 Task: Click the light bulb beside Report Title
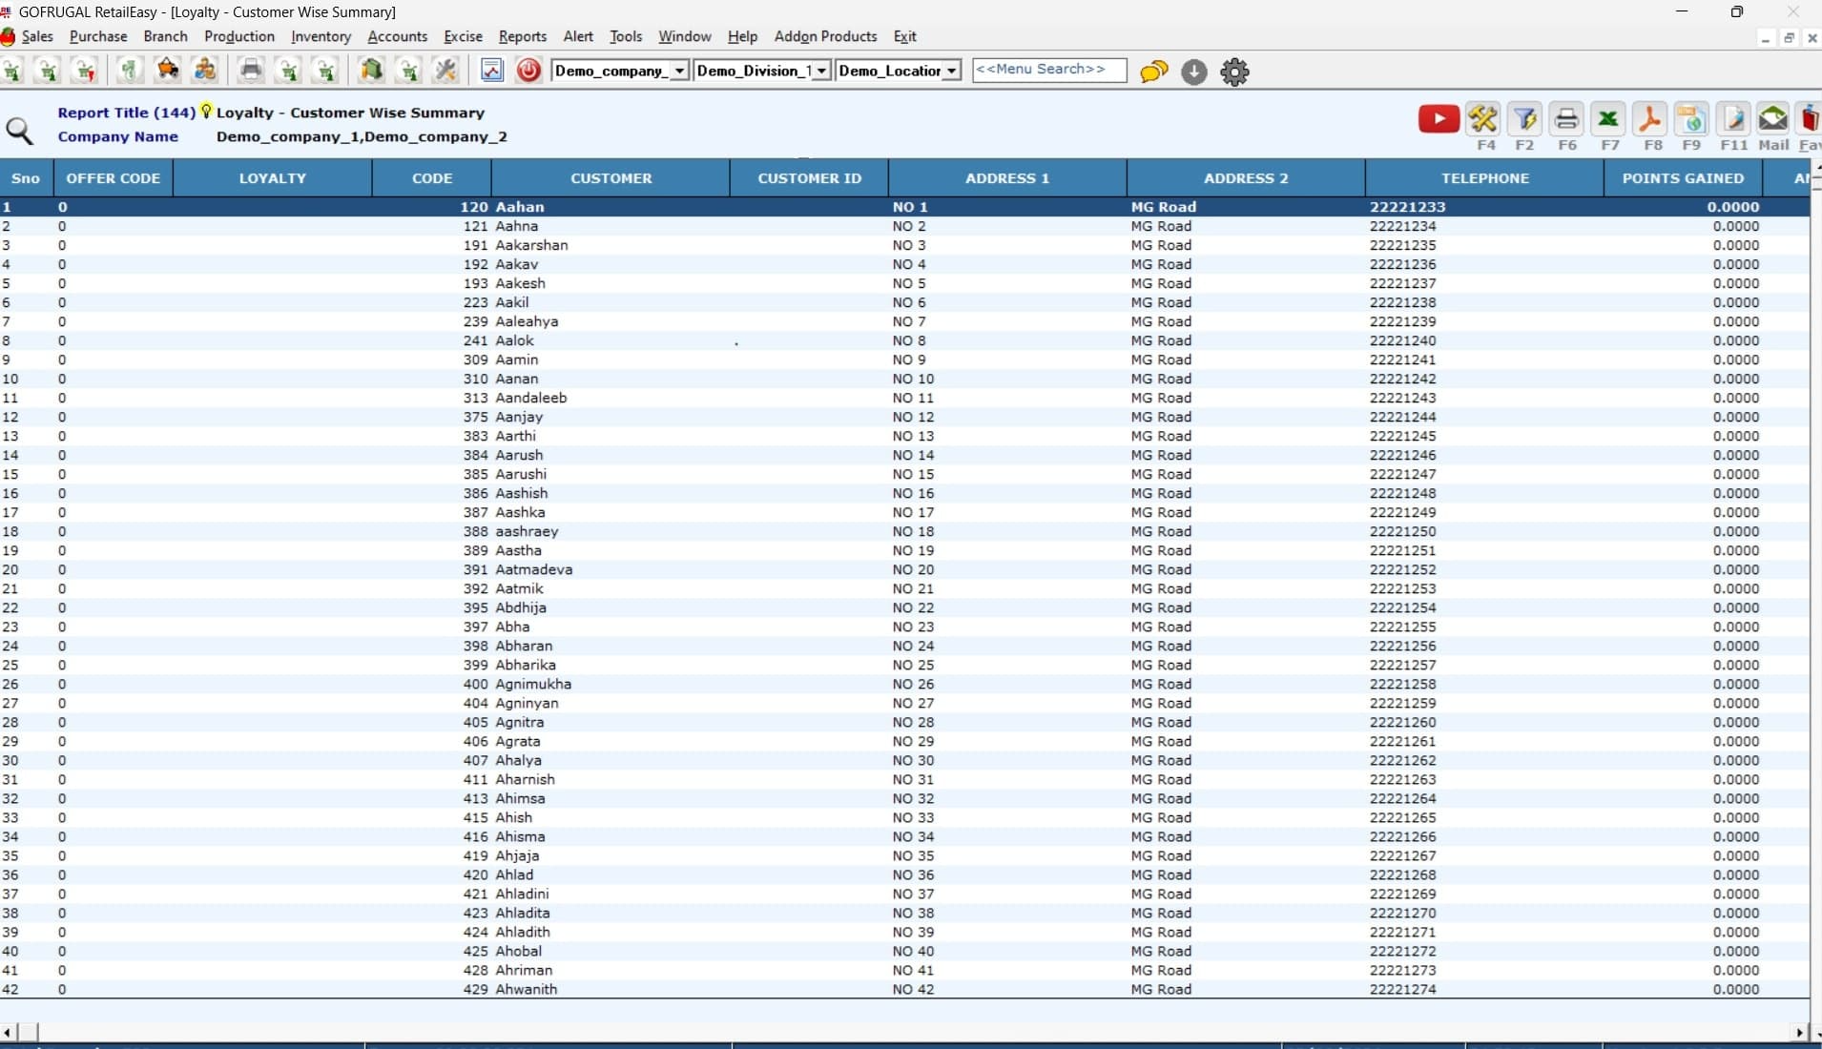tap(206, 112)
